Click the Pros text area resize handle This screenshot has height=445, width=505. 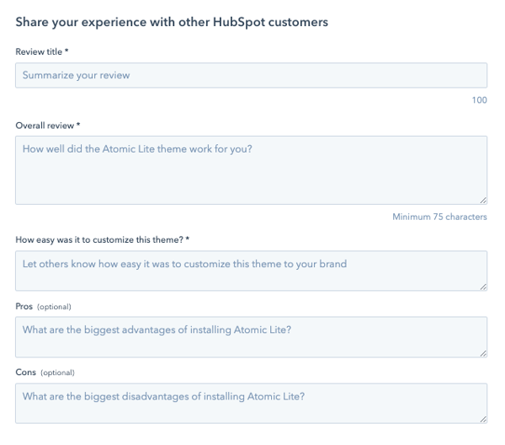(x=482, y=352)
